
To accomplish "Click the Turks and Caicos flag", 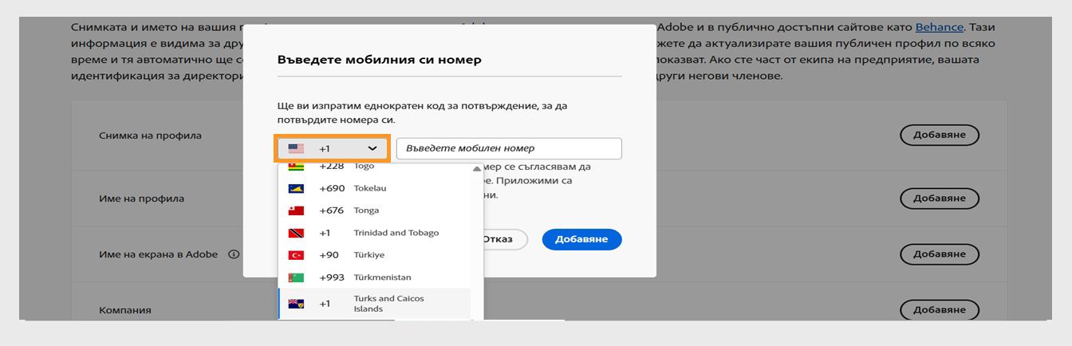I will click(296, 304).
